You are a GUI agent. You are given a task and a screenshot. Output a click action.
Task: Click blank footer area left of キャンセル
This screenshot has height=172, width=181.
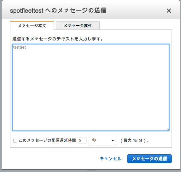(x=54, y=159)
